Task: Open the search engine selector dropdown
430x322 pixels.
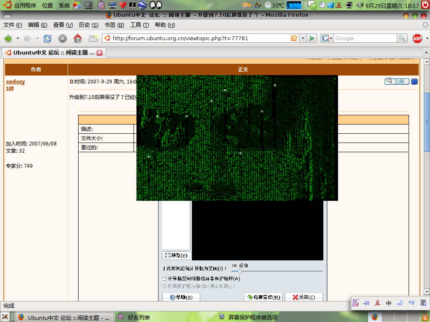Action: click(x=327, y=38)
